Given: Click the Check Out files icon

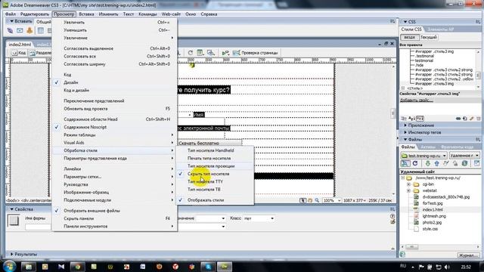Looking at the screenshot, I should click(x=446, y=163).
